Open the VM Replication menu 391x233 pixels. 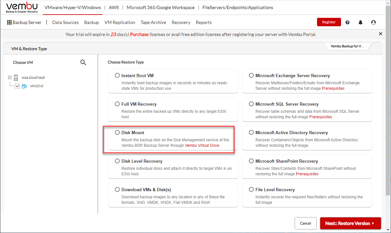(x=119, y=22)
